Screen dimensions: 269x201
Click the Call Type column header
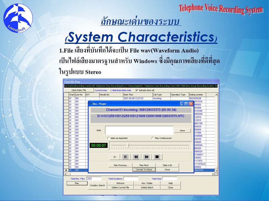(161, 95)
